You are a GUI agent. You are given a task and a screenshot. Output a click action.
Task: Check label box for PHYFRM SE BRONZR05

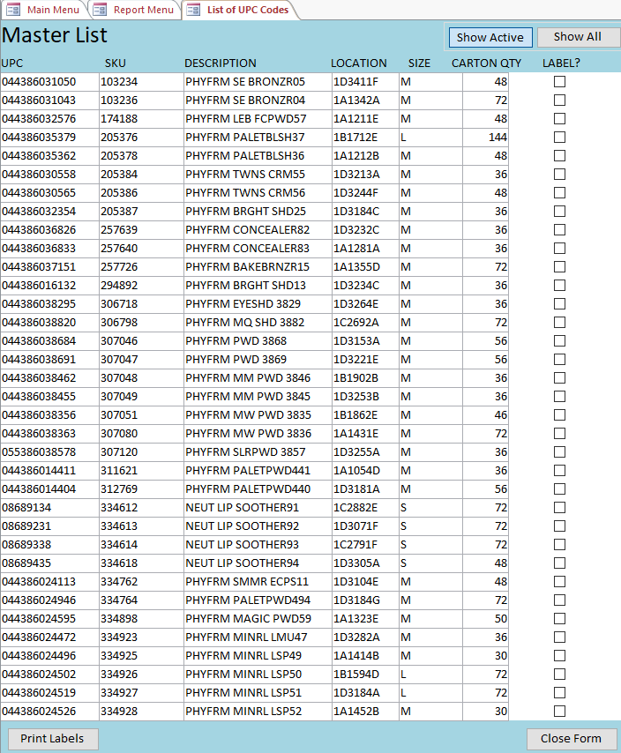click(559, 82)
